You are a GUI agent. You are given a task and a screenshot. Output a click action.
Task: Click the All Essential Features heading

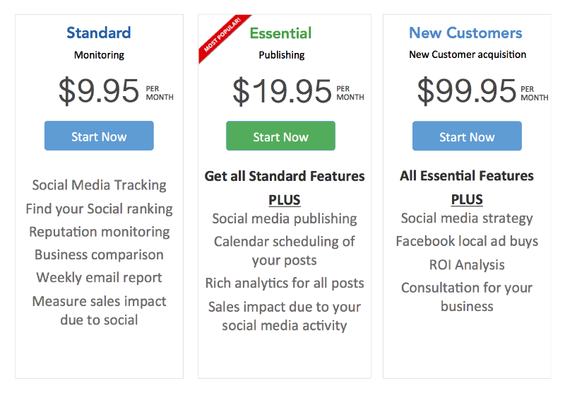coord(467,176)
